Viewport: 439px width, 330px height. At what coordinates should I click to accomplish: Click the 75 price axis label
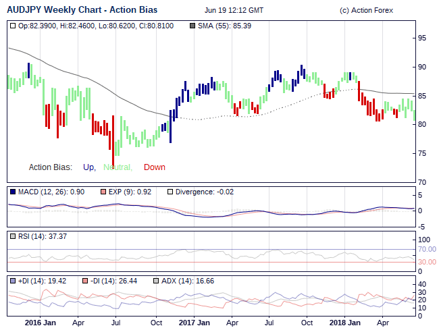coord(422,154)
